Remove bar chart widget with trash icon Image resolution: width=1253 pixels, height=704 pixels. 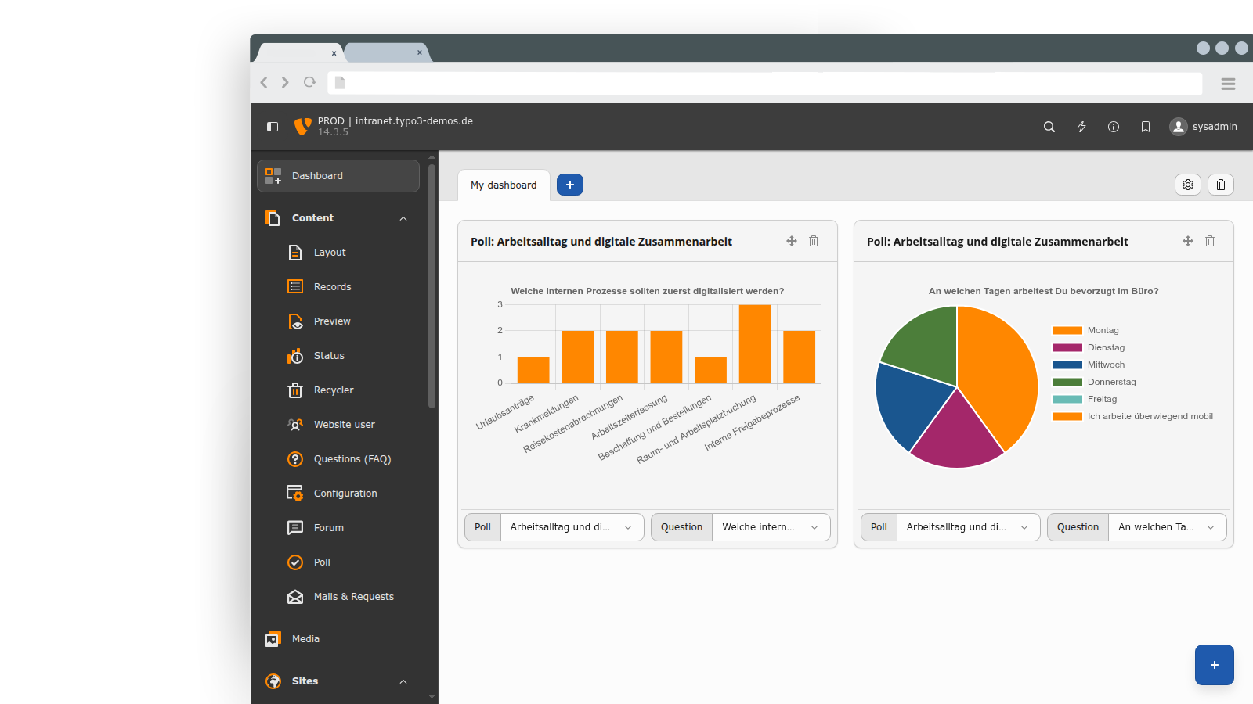pos(814,241)
